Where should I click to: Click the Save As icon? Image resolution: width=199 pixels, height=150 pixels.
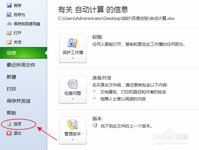[9, 15]
